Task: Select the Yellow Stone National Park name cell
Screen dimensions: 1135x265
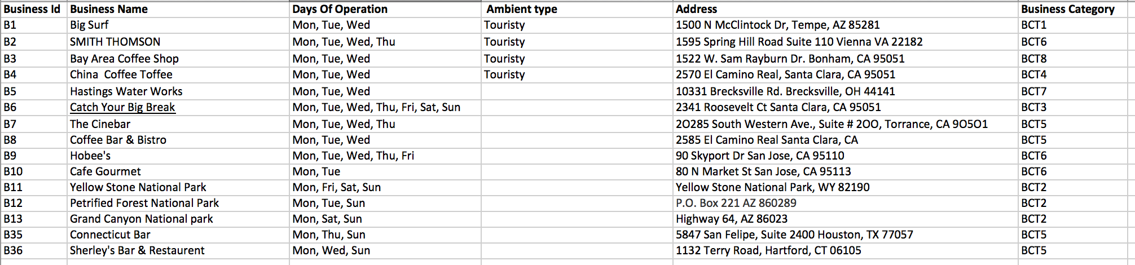Action: pyautogui.click(x=178, y=187)
